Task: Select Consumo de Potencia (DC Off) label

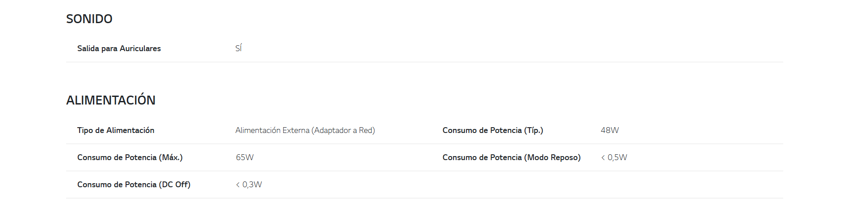Action: (x=134, y=185)
